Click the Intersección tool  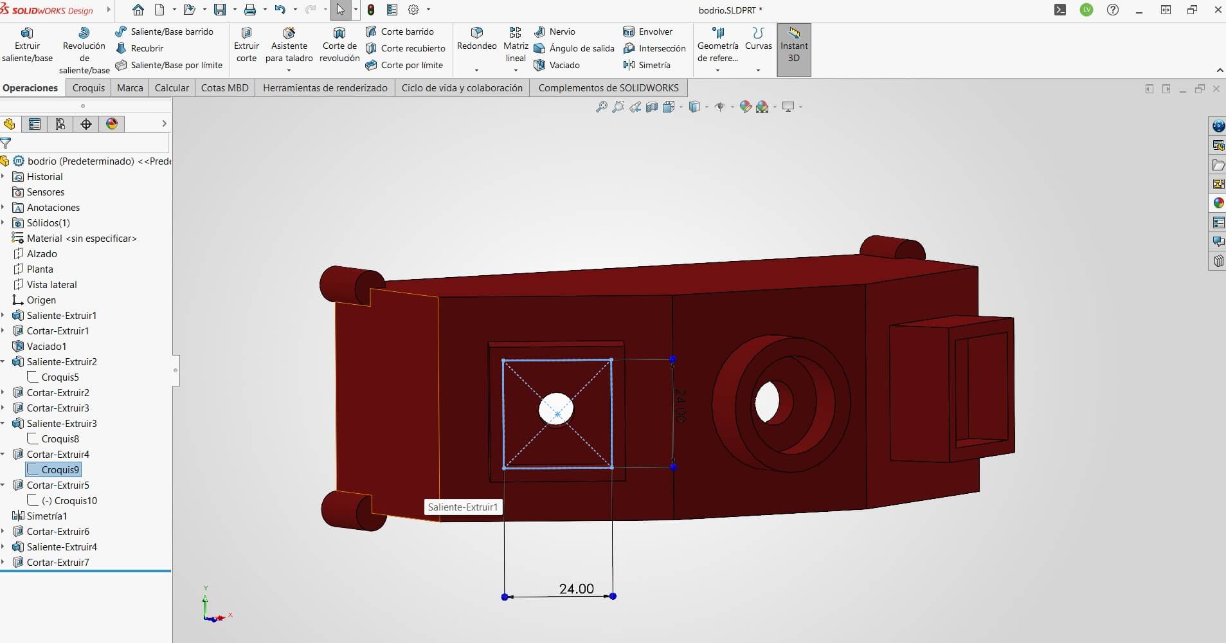(654, 48)
